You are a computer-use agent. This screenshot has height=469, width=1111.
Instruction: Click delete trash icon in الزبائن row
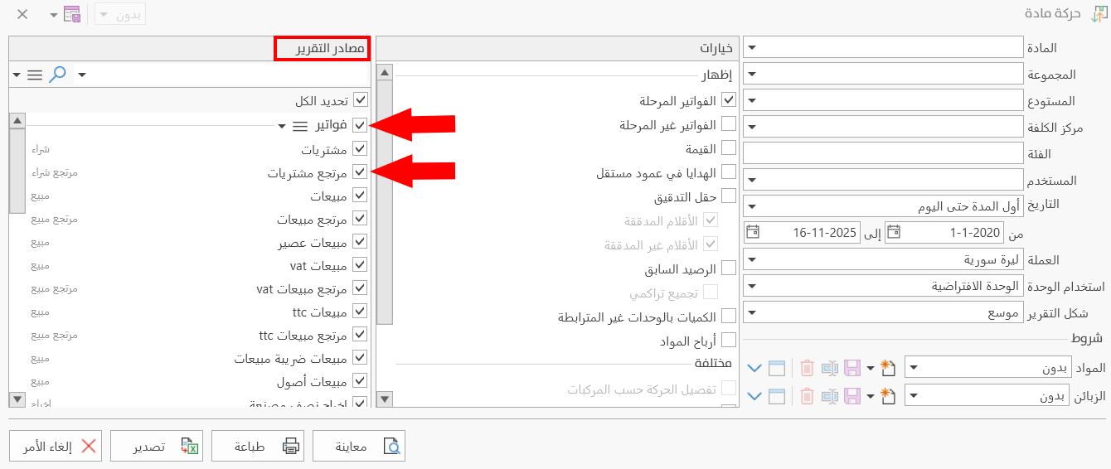pos(807,396)
